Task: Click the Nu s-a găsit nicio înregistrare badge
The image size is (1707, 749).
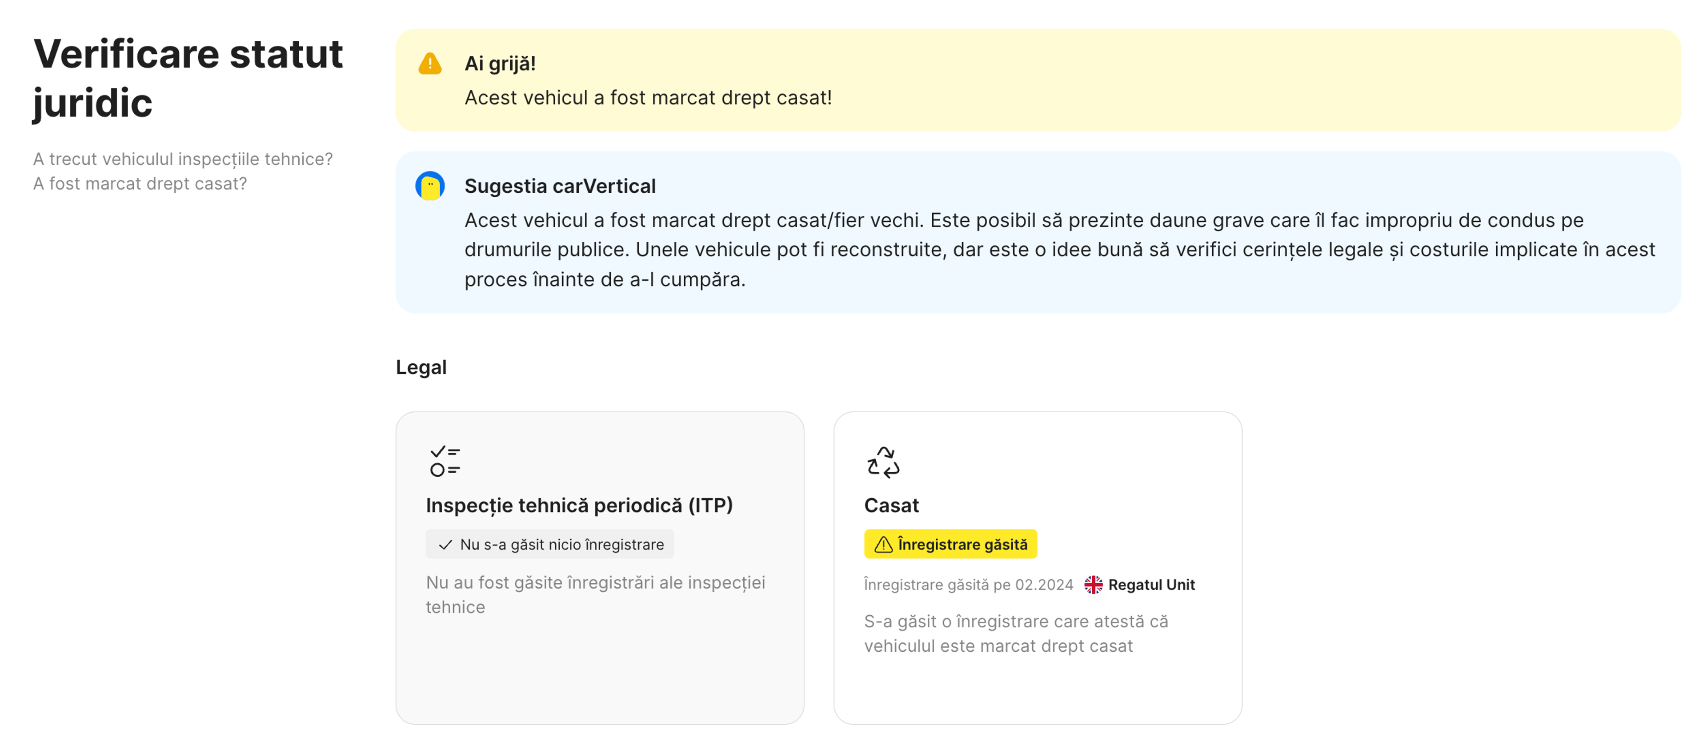Action: click(x=549, y=544)
